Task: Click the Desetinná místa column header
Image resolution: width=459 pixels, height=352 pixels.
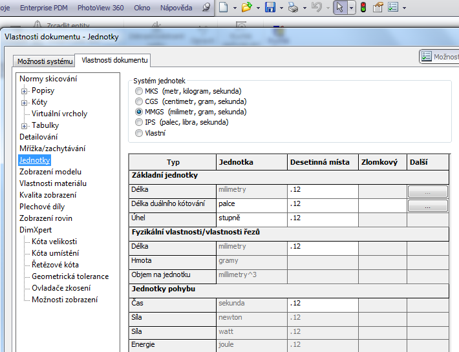Action: pos(323,162)
